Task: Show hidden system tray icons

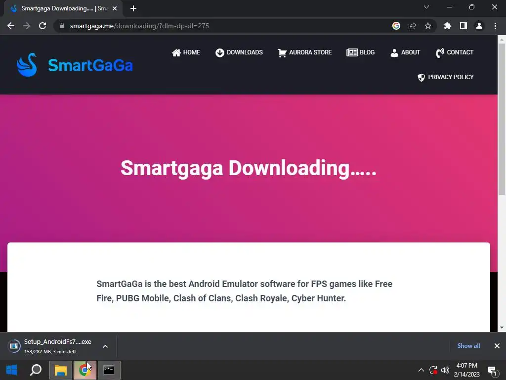Action: 421,370
